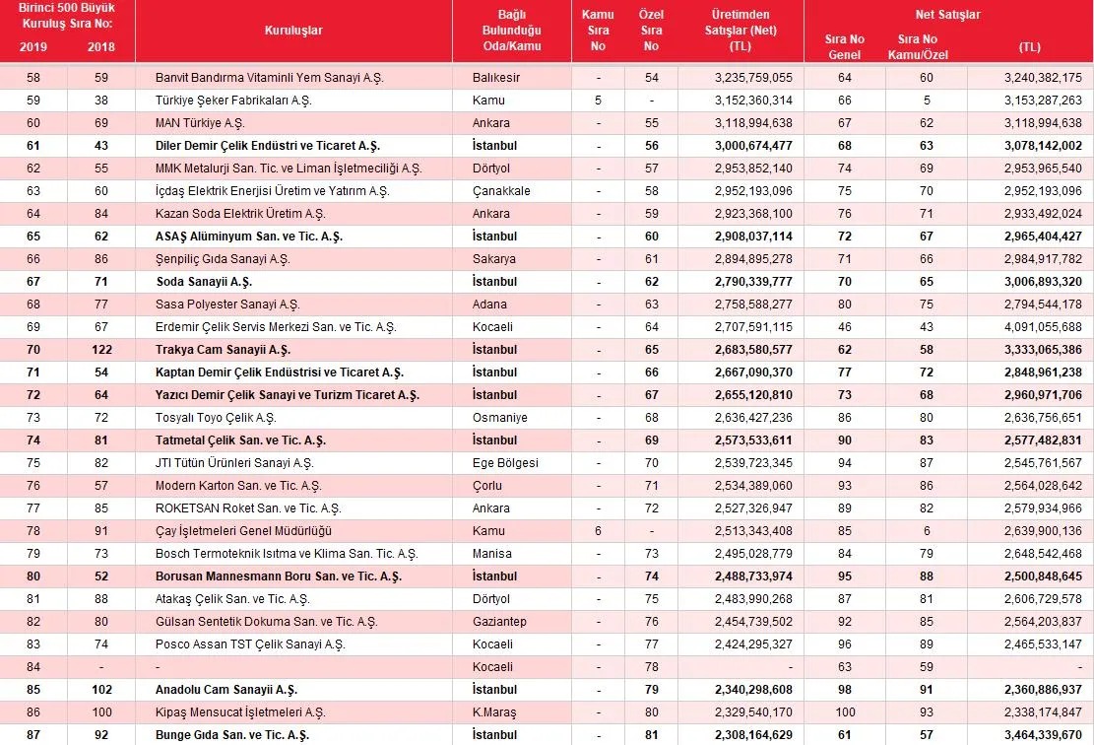Image resolution: width=1094 pixels, height=745 pixels.
Task: Select Anadolu Cam Sanayii A.Ş.
Action: pyautogui.click(x=226, y=690)
